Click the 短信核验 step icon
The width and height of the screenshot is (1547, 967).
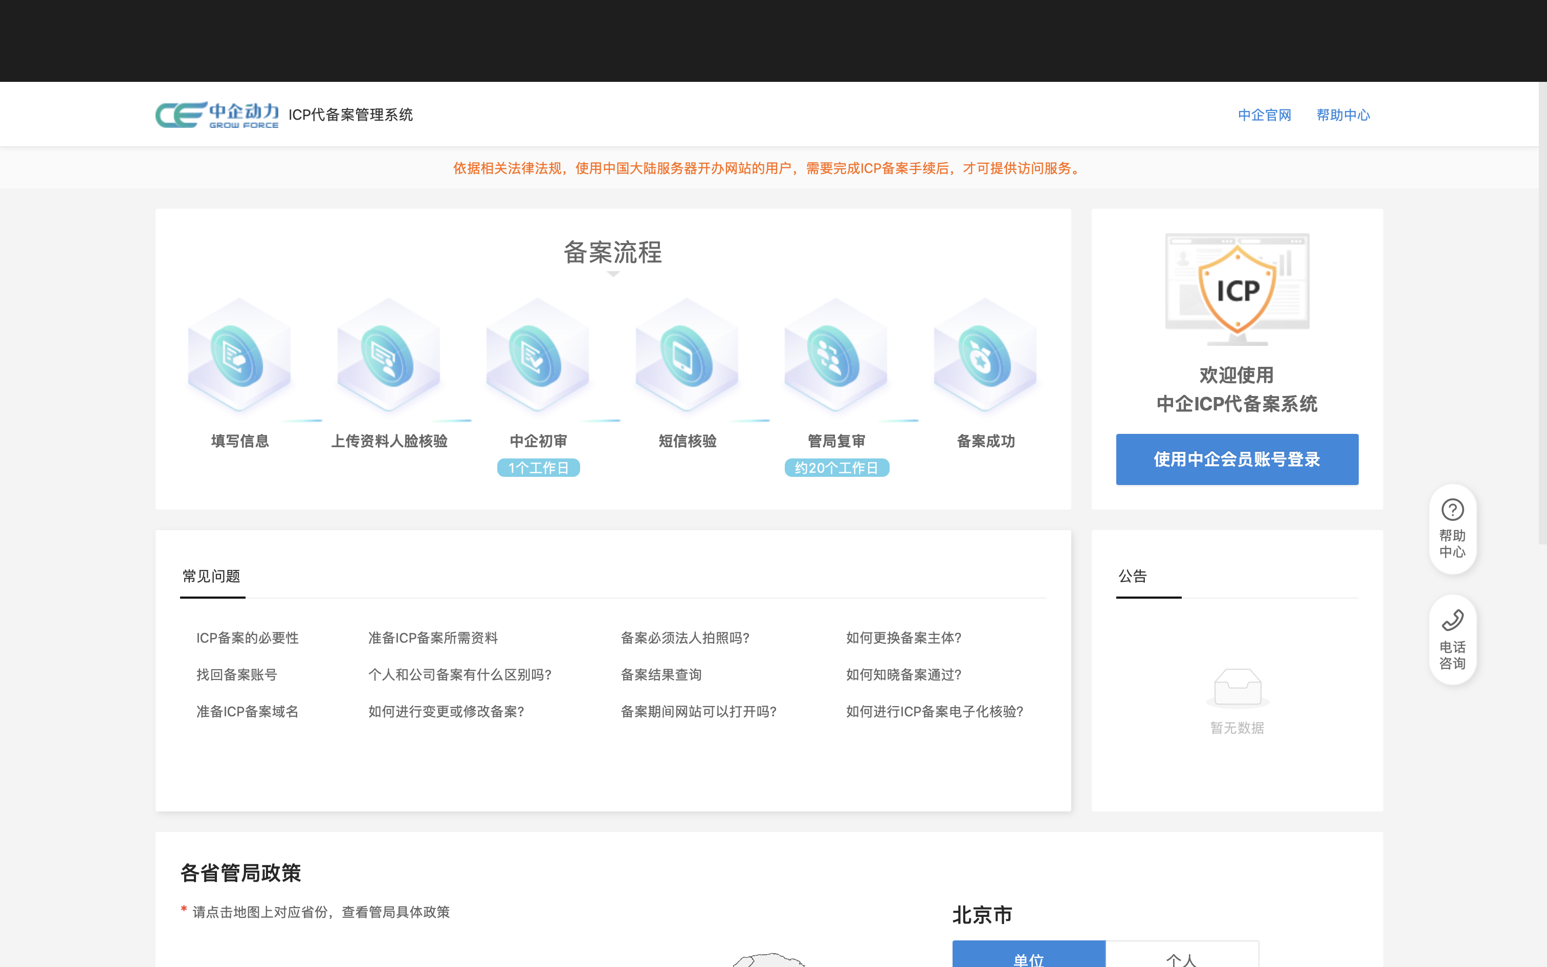[687, 355]
